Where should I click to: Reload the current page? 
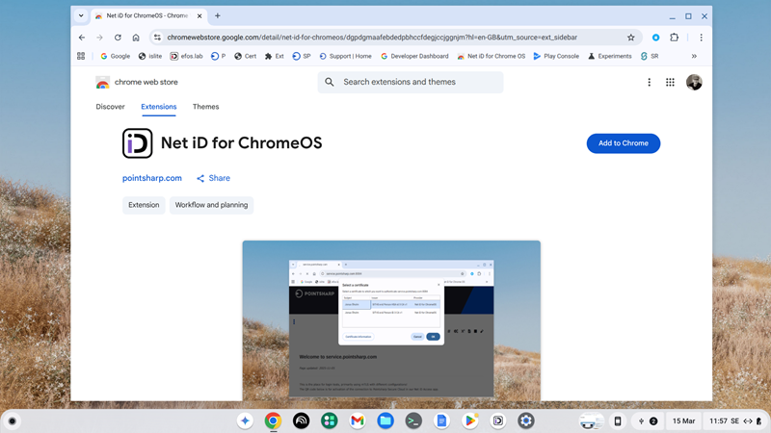(118, 38)
